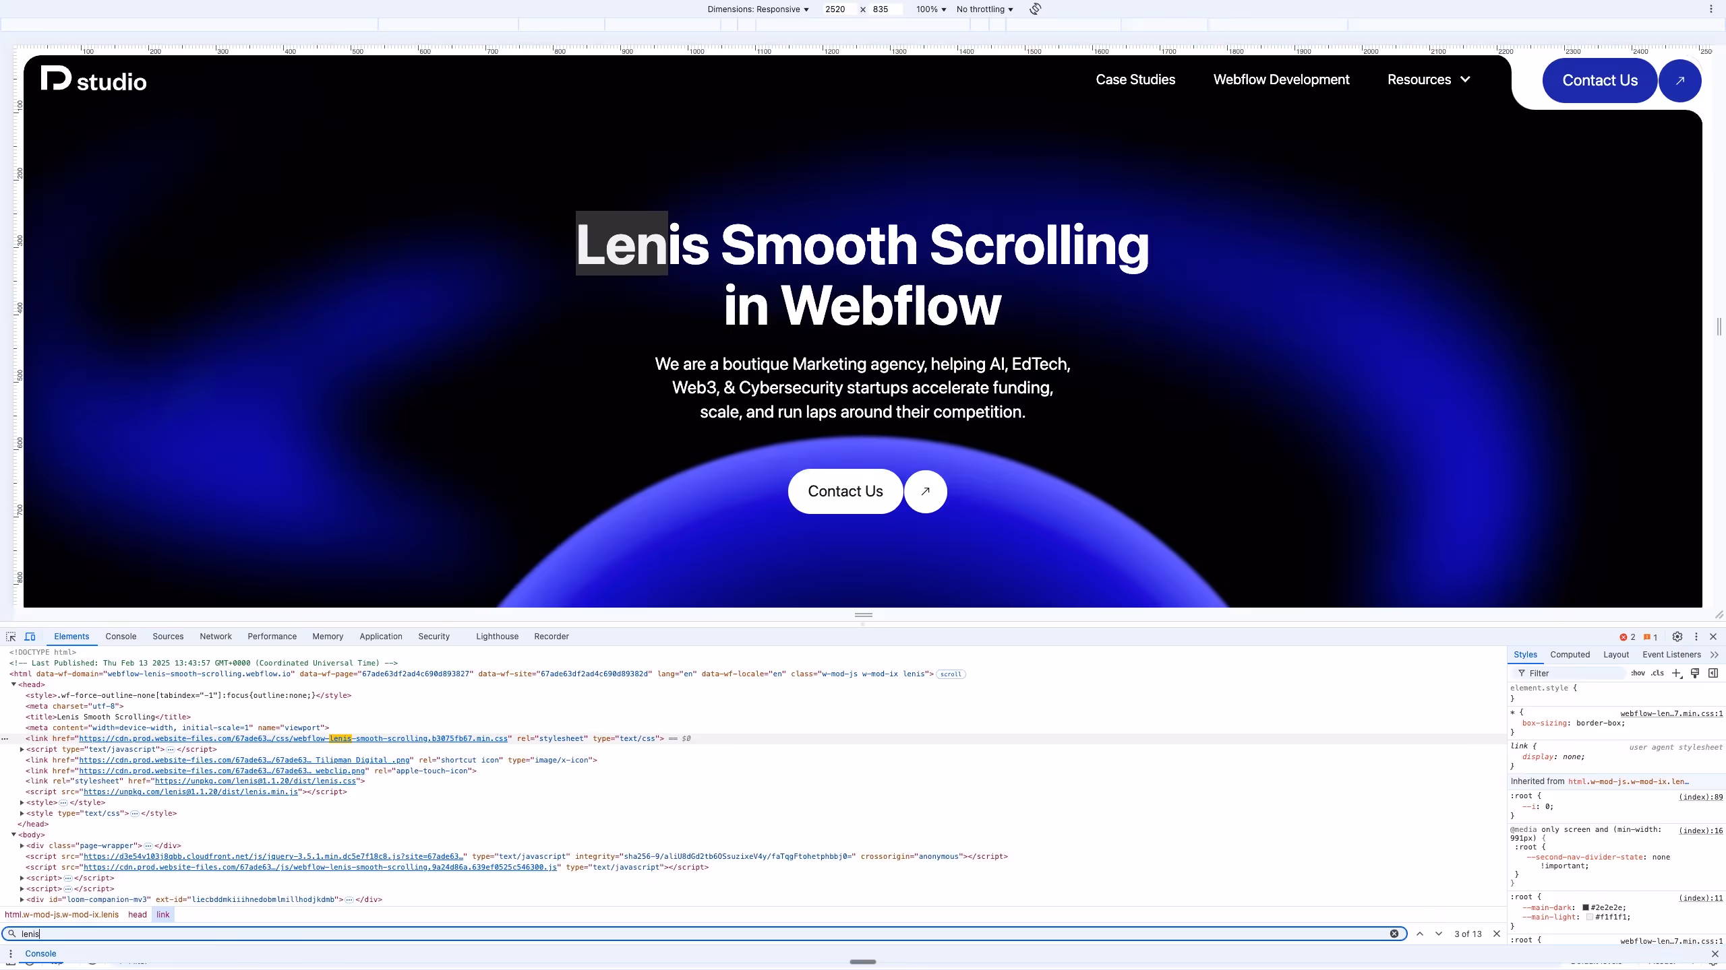This screenshot has width=1726, height=970.
Task: Click the red error count badge
Action: click(x=1628, y=637)
